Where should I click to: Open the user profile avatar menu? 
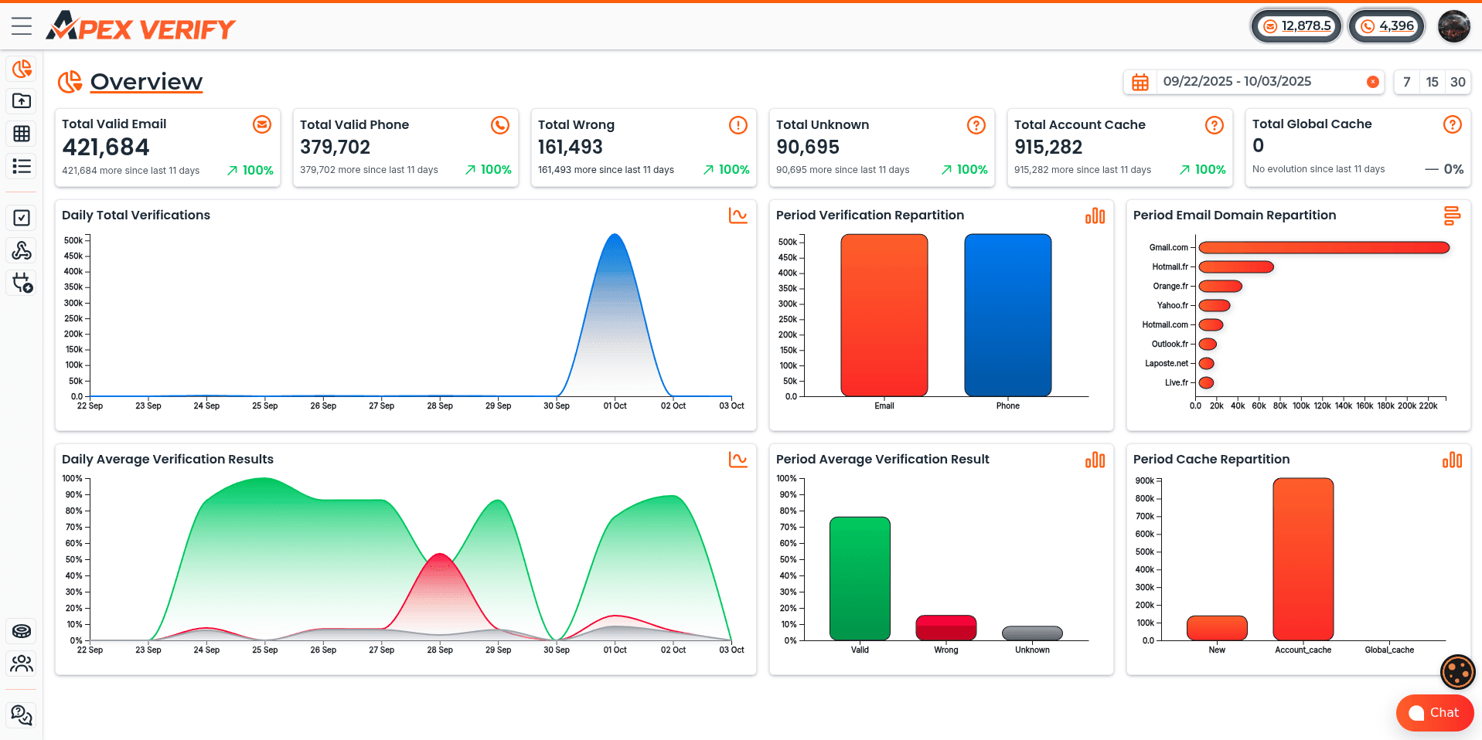pyautogui.click(x=1453, y=26)
